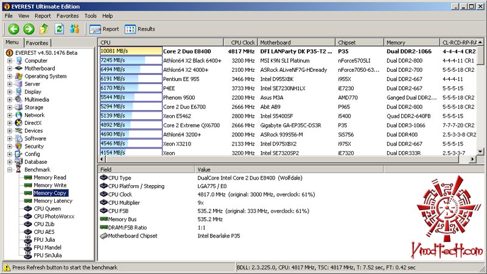Expand the Operating System tree node
This screenshot has height=274, width=487.
pyautogui.click(x=10, y=76)
